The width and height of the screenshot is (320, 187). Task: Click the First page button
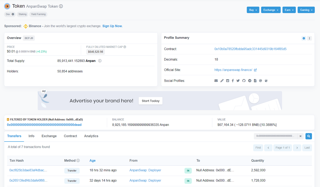(x=258, y=148)
